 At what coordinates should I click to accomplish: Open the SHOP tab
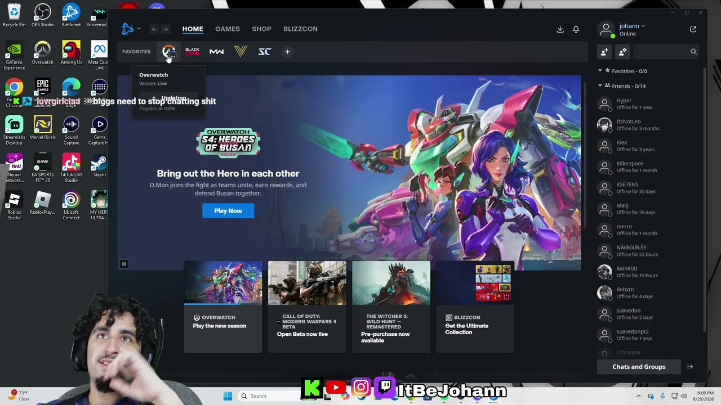click(261, 29)
